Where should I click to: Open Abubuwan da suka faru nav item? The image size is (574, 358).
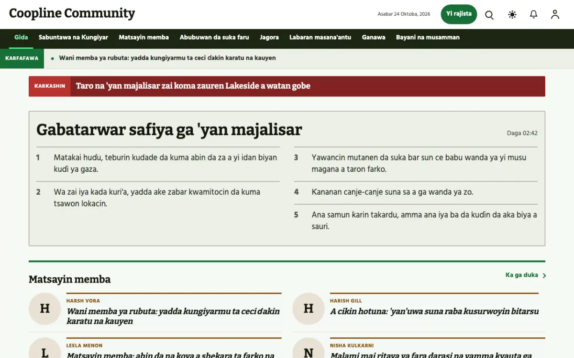214,37
